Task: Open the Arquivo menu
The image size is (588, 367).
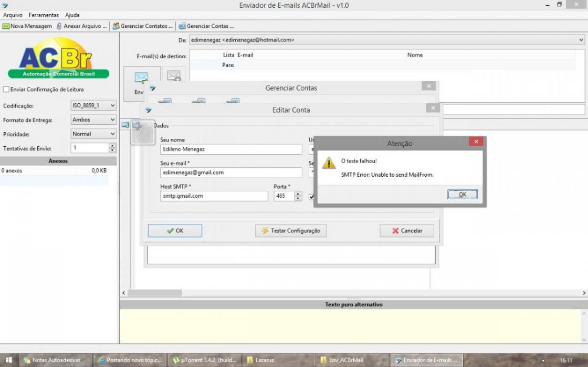Action: click(13, 15)
